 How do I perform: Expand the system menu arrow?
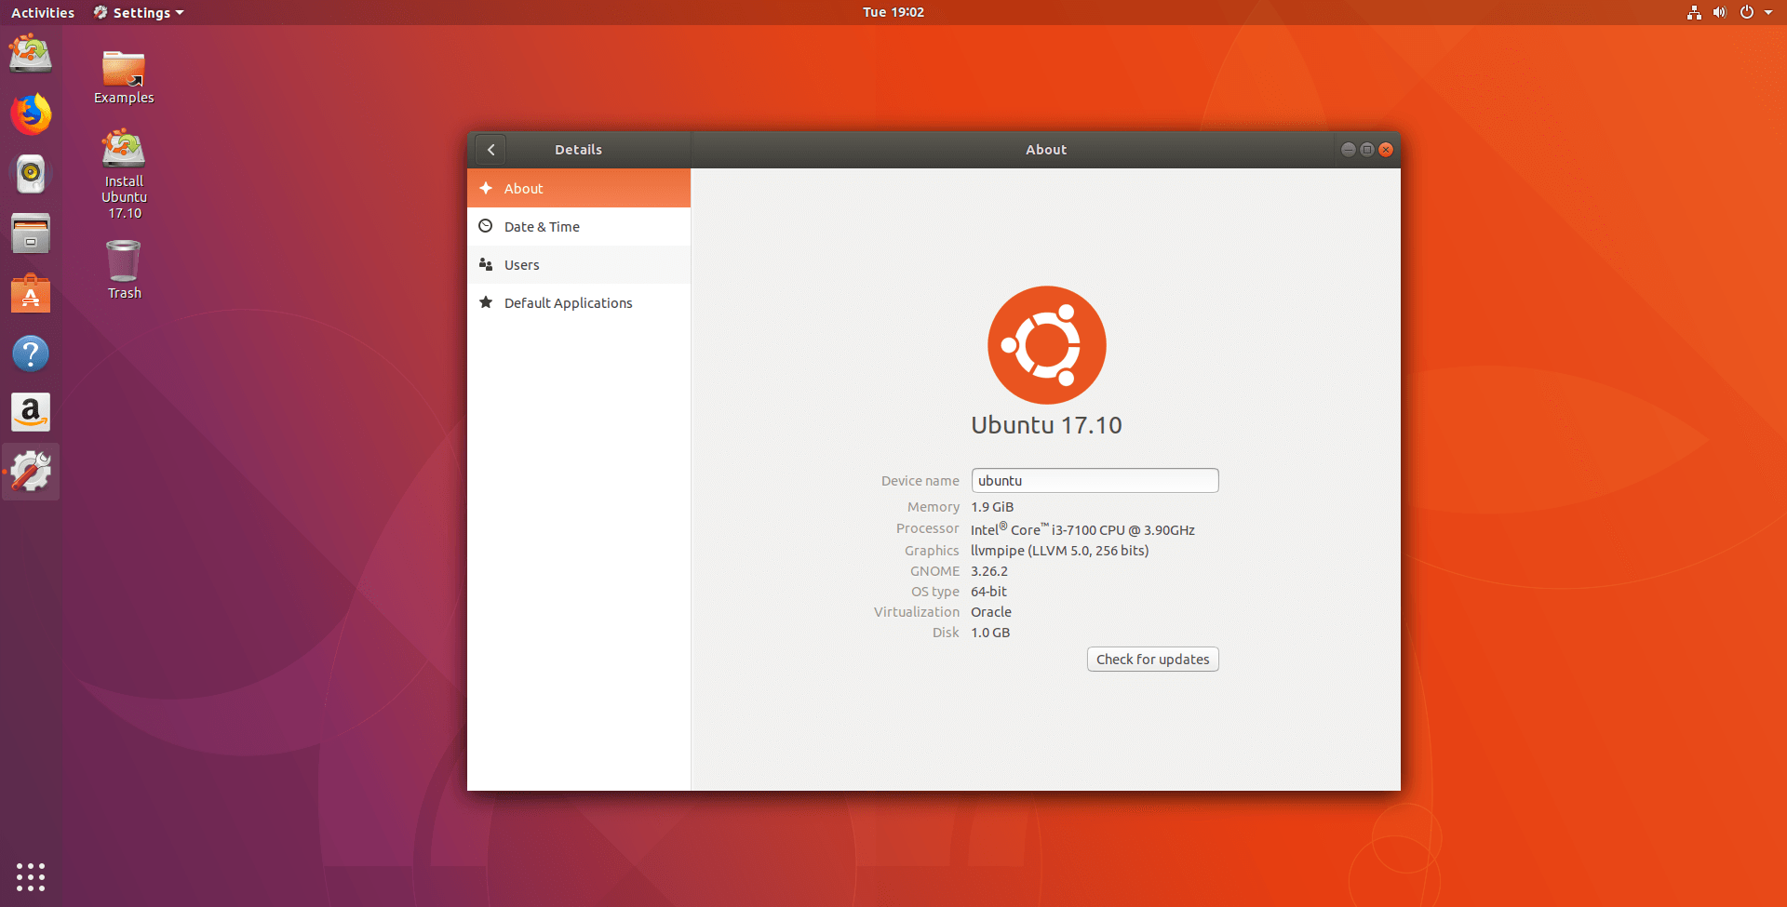tap(1768, 12)
